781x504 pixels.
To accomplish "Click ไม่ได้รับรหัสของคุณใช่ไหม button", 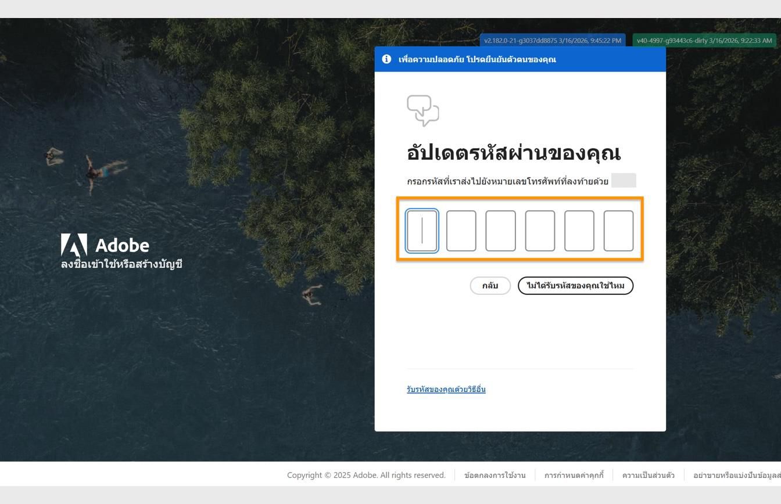I will pyautogui.click(x=575, y=286).
